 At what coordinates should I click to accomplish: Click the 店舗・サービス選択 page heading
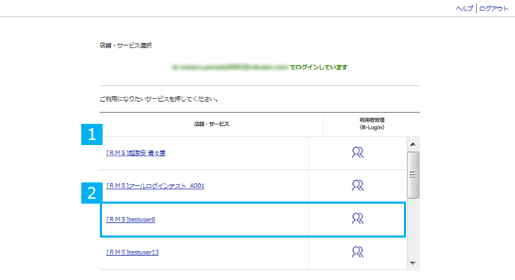tap(125, 46)
